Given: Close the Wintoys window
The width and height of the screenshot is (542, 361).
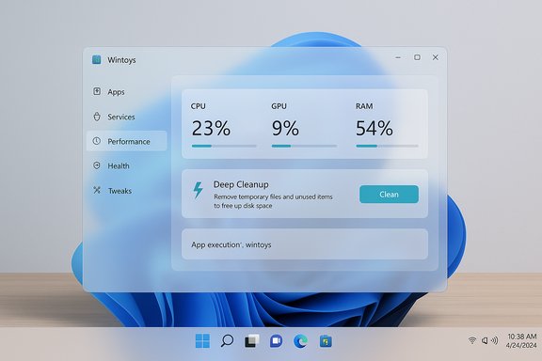Looking at the screenshot, I should pyautogui.click(x=436, y=57).
